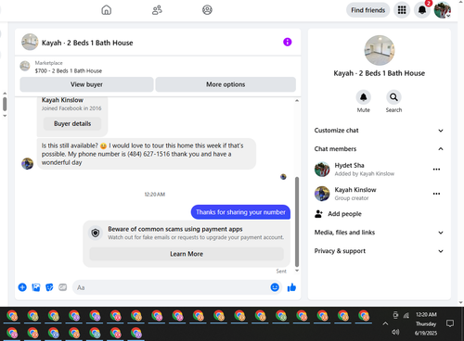Open options for member Hydet Sha
464x341 pixels.
click(x=436, y=170)
